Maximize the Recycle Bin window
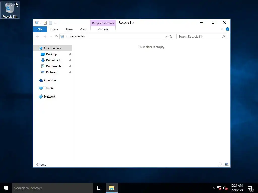The height and width of the screenshot is (193, 258). coord(213,22)
